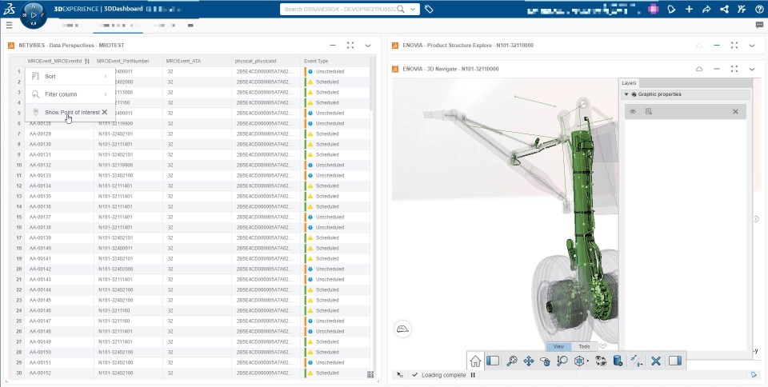The width and height of the screenshot is (768, 387).
Task: Switch to the Tools toolbar tab
Action: 584,346
